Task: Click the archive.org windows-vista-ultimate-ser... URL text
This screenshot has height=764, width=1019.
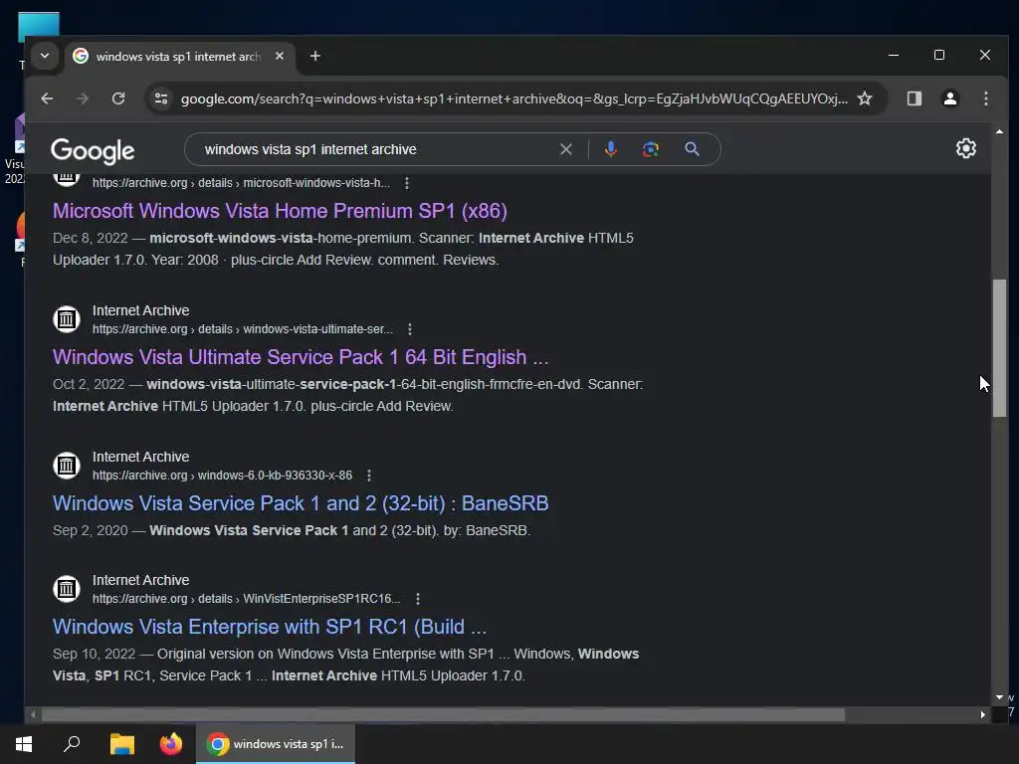Action: coord(243,329)
